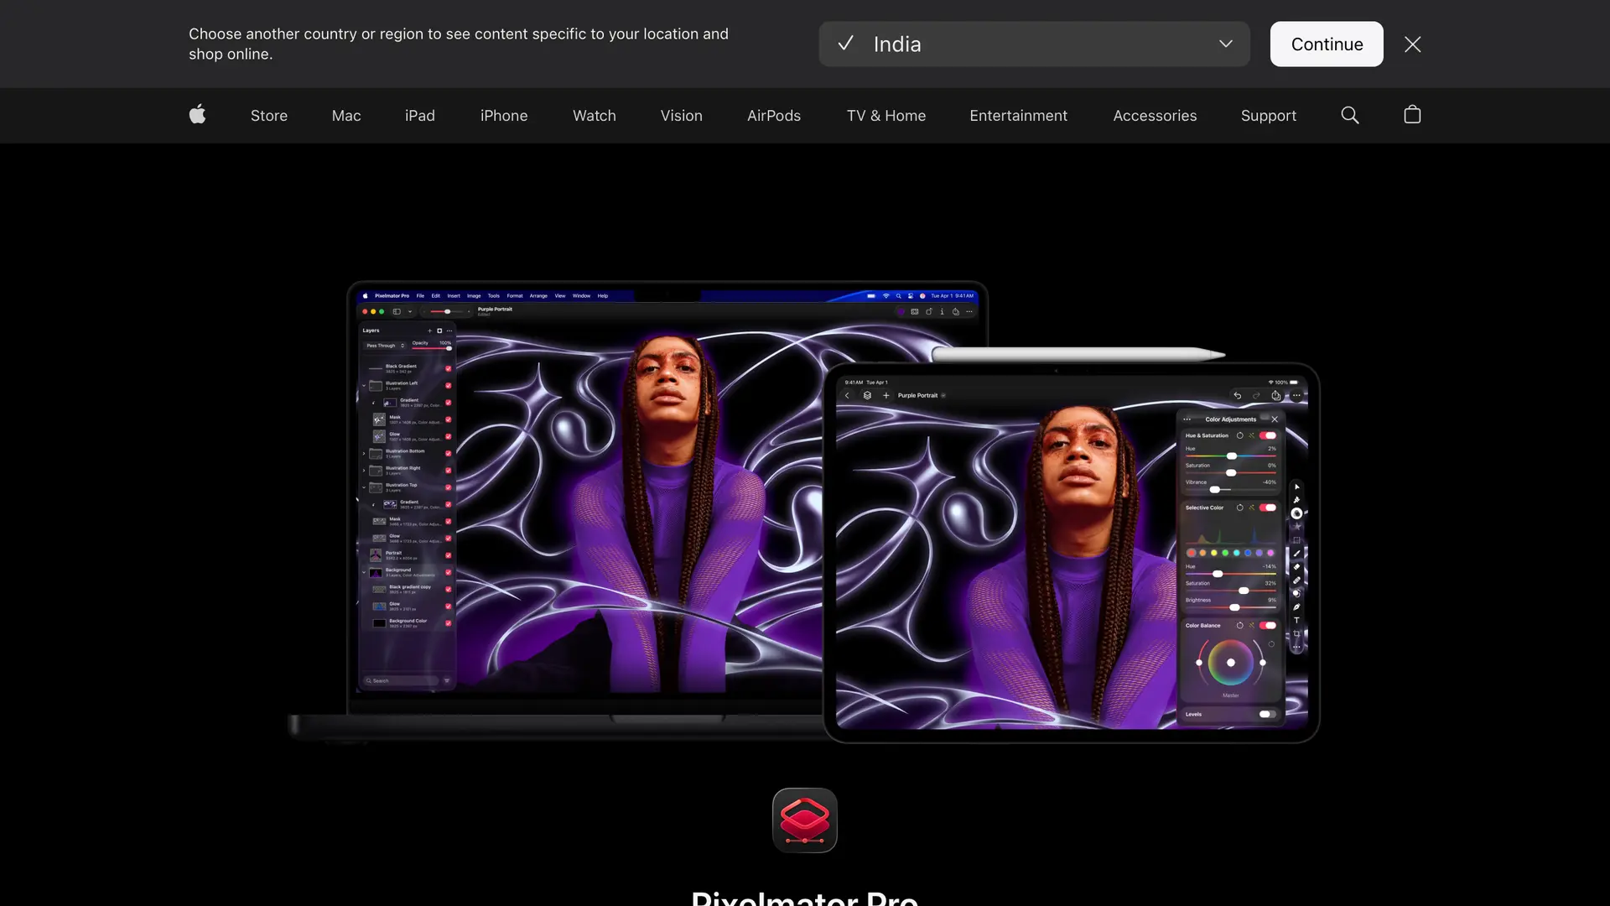Image resolution: width=1610 pixels, height=906 pixels.
Task: Select the Effects star tool on iPad
Action: pyautogui.click(x=1296, y=527)
